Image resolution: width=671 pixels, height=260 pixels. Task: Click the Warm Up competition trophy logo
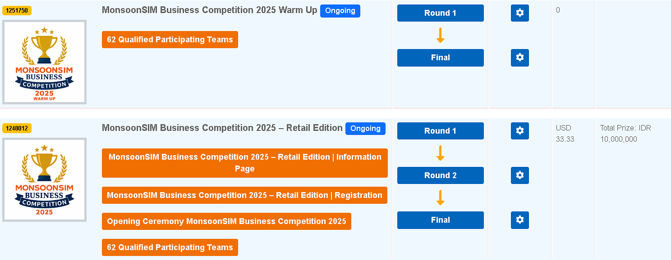[x=44, y=62]
